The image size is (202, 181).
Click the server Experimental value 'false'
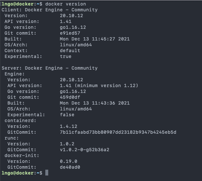click(x=67, y=115)
